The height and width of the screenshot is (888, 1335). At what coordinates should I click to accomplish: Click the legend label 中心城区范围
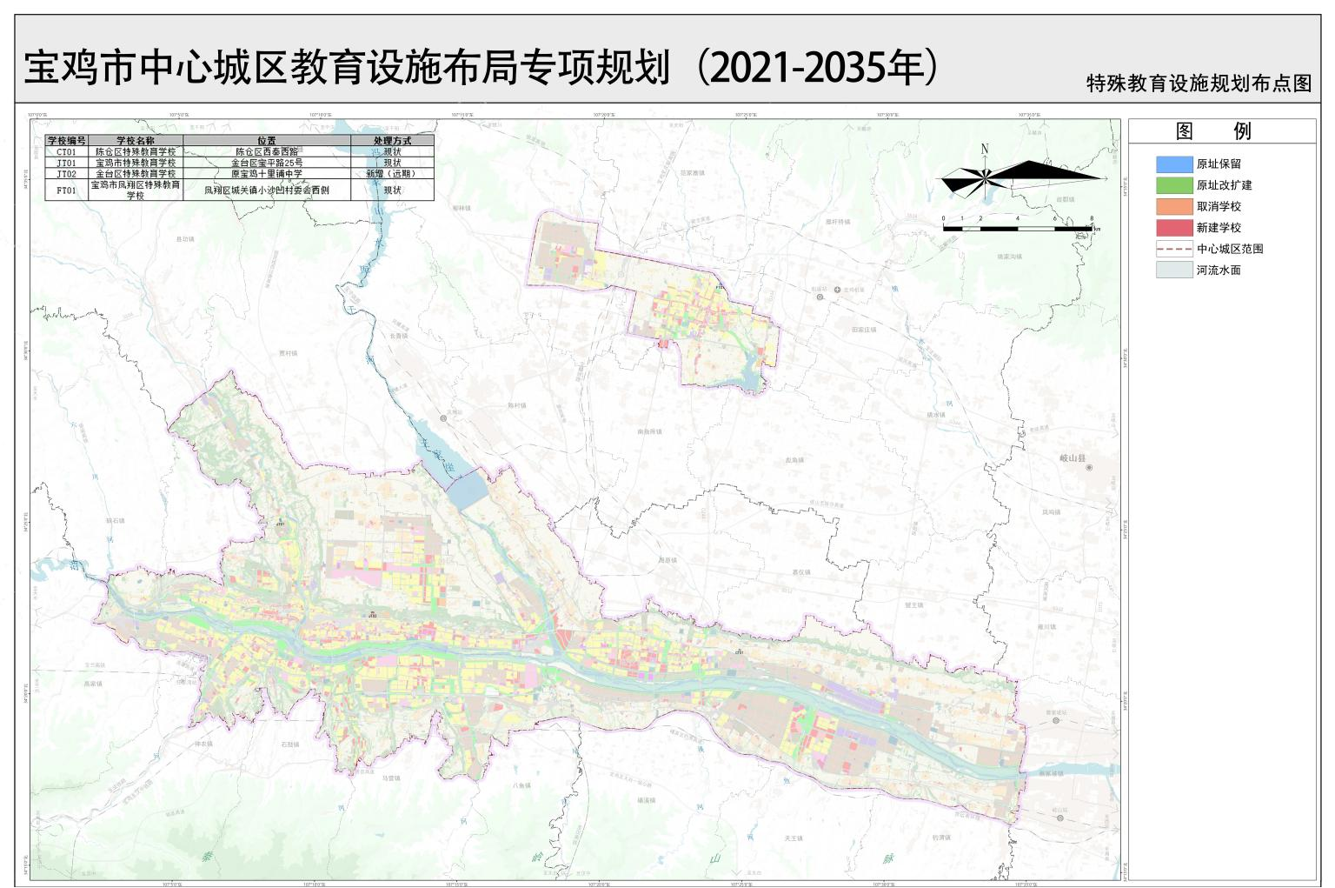coord(1230,249)
